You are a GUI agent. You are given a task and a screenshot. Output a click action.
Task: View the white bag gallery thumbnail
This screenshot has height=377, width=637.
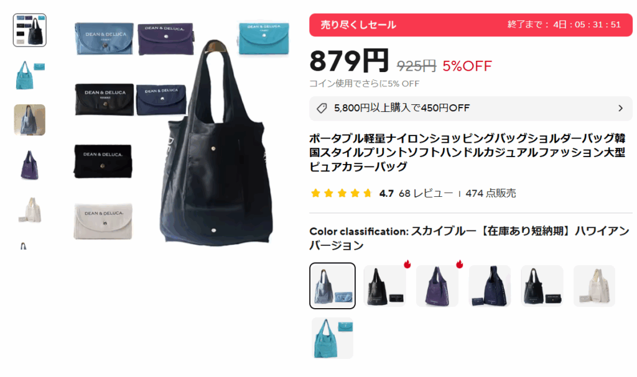click(30, 210)
